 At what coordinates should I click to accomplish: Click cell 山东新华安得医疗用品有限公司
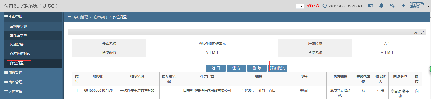click(207, 90)
